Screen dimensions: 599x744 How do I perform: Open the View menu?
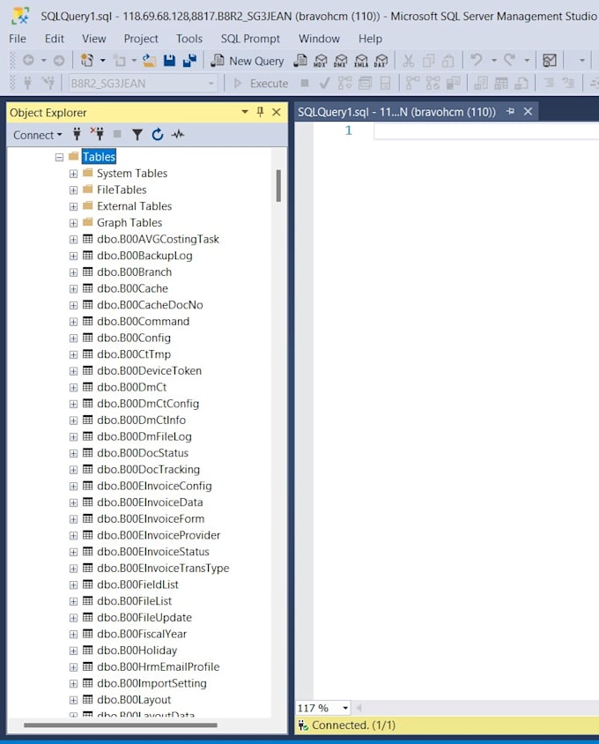coord(94,39)
